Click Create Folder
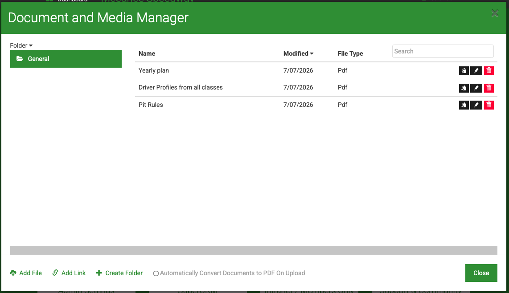The image size is (509, 293). pos(119,273)
